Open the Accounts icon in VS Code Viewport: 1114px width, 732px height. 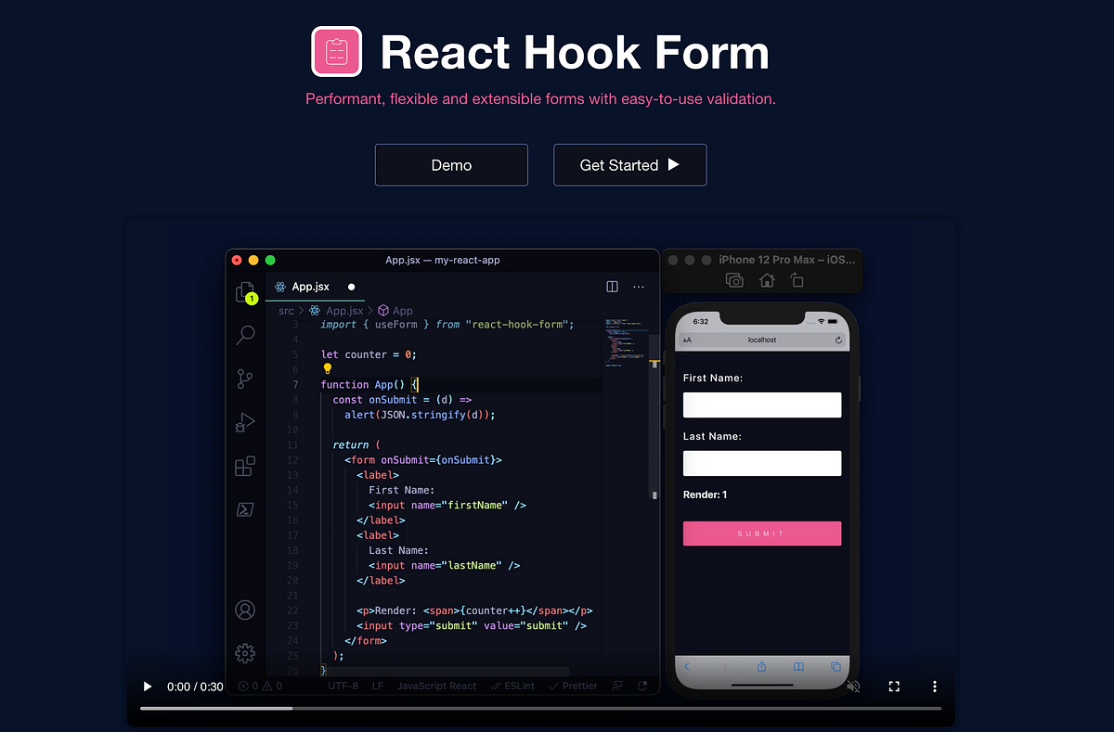[x=245, y=610]
